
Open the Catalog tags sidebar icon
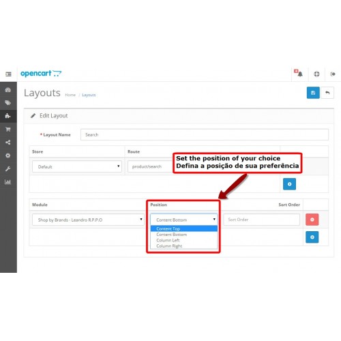pos(8,103)
